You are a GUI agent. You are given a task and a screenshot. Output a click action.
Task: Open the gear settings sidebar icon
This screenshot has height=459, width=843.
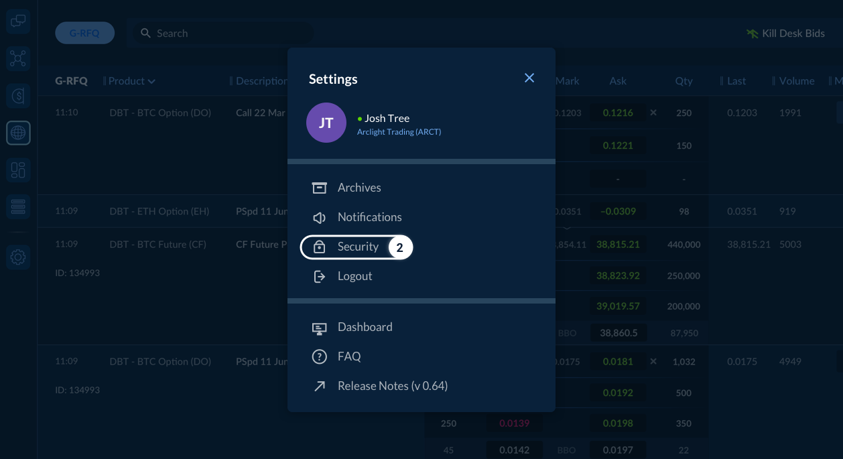click(18, 257)
